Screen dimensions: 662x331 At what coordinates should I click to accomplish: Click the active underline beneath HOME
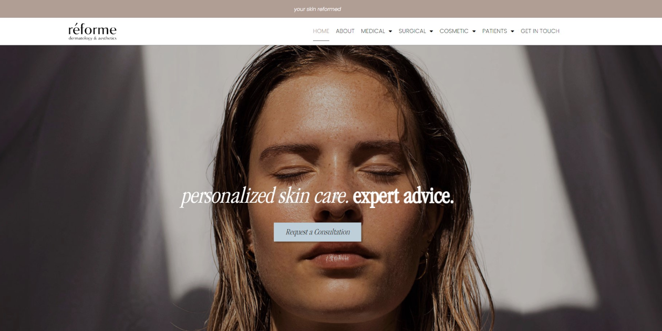click(x=321, y=40)
